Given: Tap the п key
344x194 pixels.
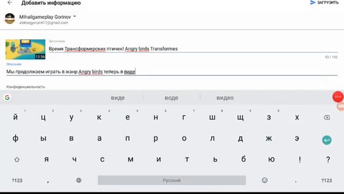Looking at the screenshot, I should point(127,138).
